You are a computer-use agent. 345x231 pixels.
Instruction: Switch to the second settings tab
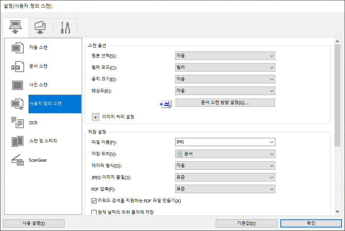point(40,27)
